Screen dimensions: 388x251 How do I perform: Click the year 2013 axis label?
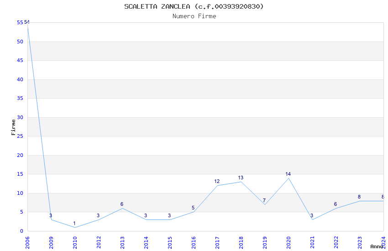point(122,243)
